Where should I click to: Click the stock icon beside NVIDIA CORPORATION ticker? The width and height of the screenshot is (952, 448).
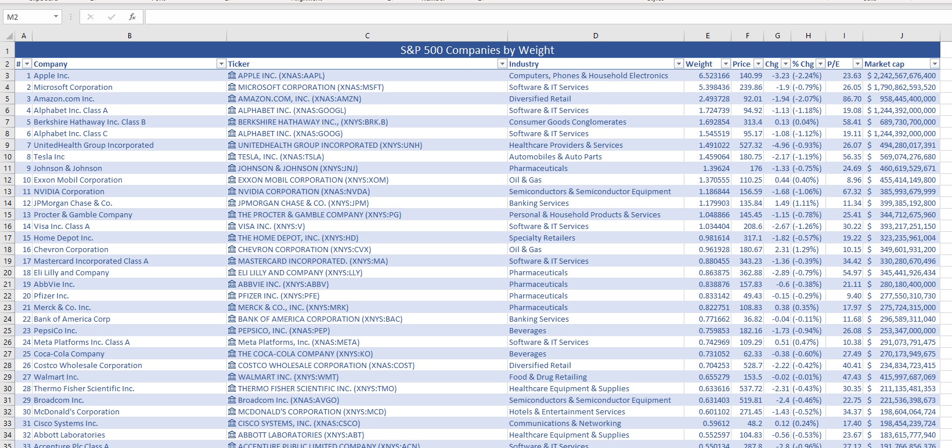click(232, 191)
